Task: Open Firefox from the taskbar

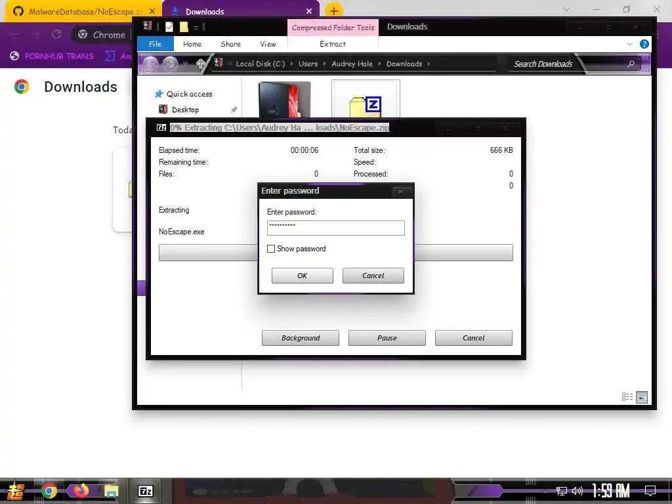Action: coord(81,491)
